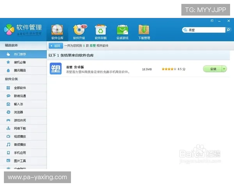Open the 安卓游戏 Android games icon
Viewport: 234px width, 187px height.
[122, 32]
